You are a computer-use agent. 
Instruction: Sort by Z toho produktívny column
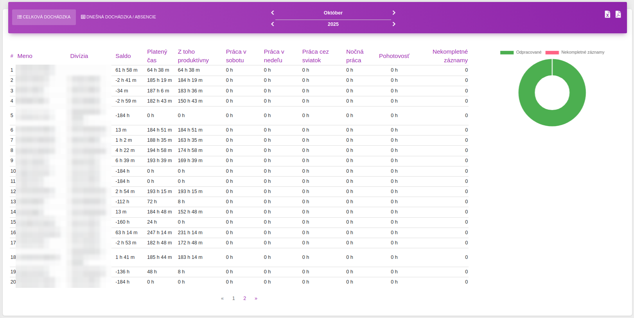[193, 56]
